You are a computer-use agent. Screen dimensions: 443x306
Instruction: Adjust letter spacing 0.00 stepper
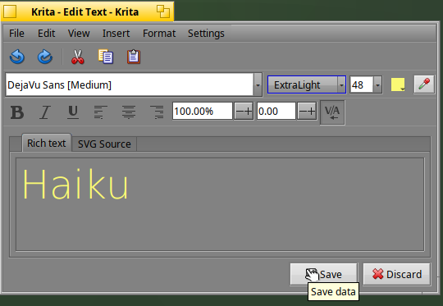pyautogui.click(x=308, y=112)
